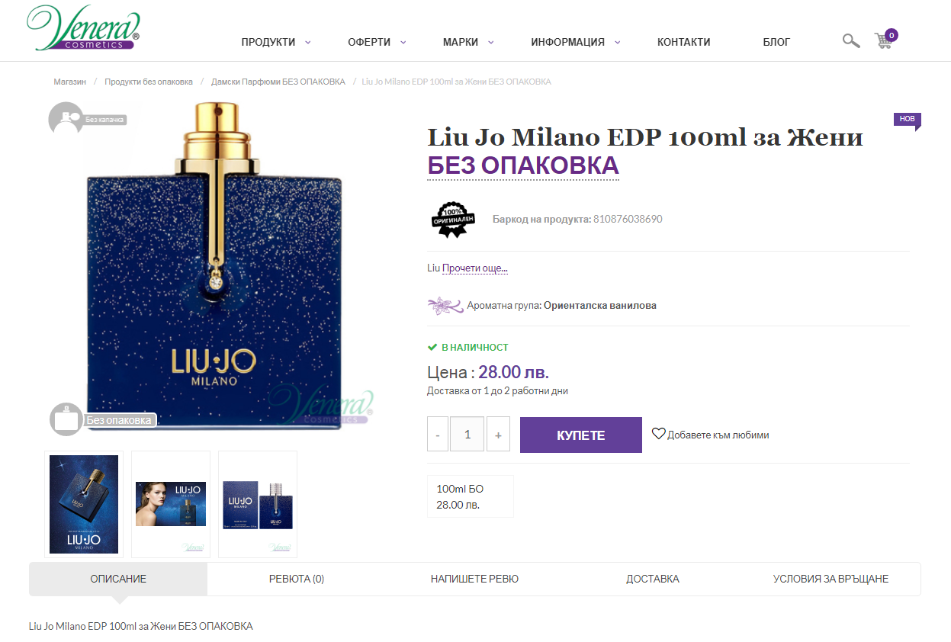The image size is (951, 642).
Task: Increase quantity with the plus button
Action: (x=498, y=435)
